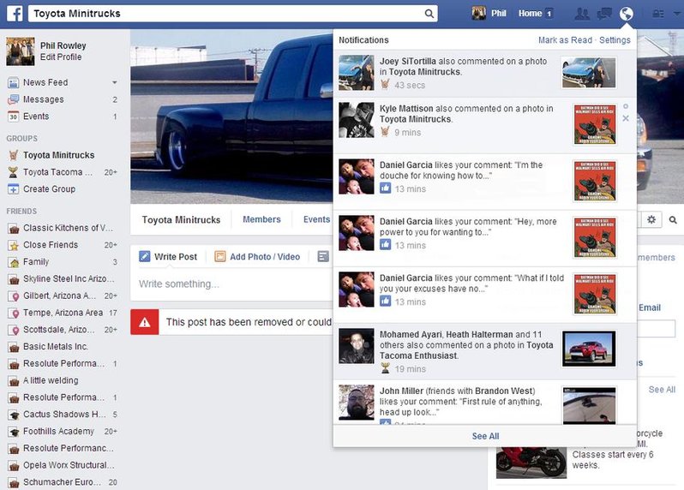Click the Write Post pencil icon
Image resolution: width=684 pixels, height=490 pixels.
144,256
